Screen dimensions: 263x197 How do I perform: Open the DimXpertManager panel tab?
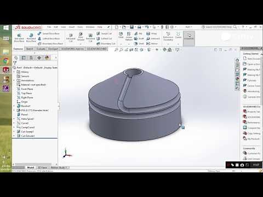39,58
